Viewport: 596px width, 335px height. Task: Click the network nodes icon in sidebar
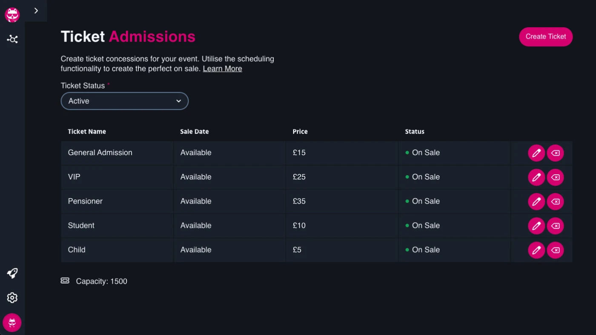pos(12,40)
